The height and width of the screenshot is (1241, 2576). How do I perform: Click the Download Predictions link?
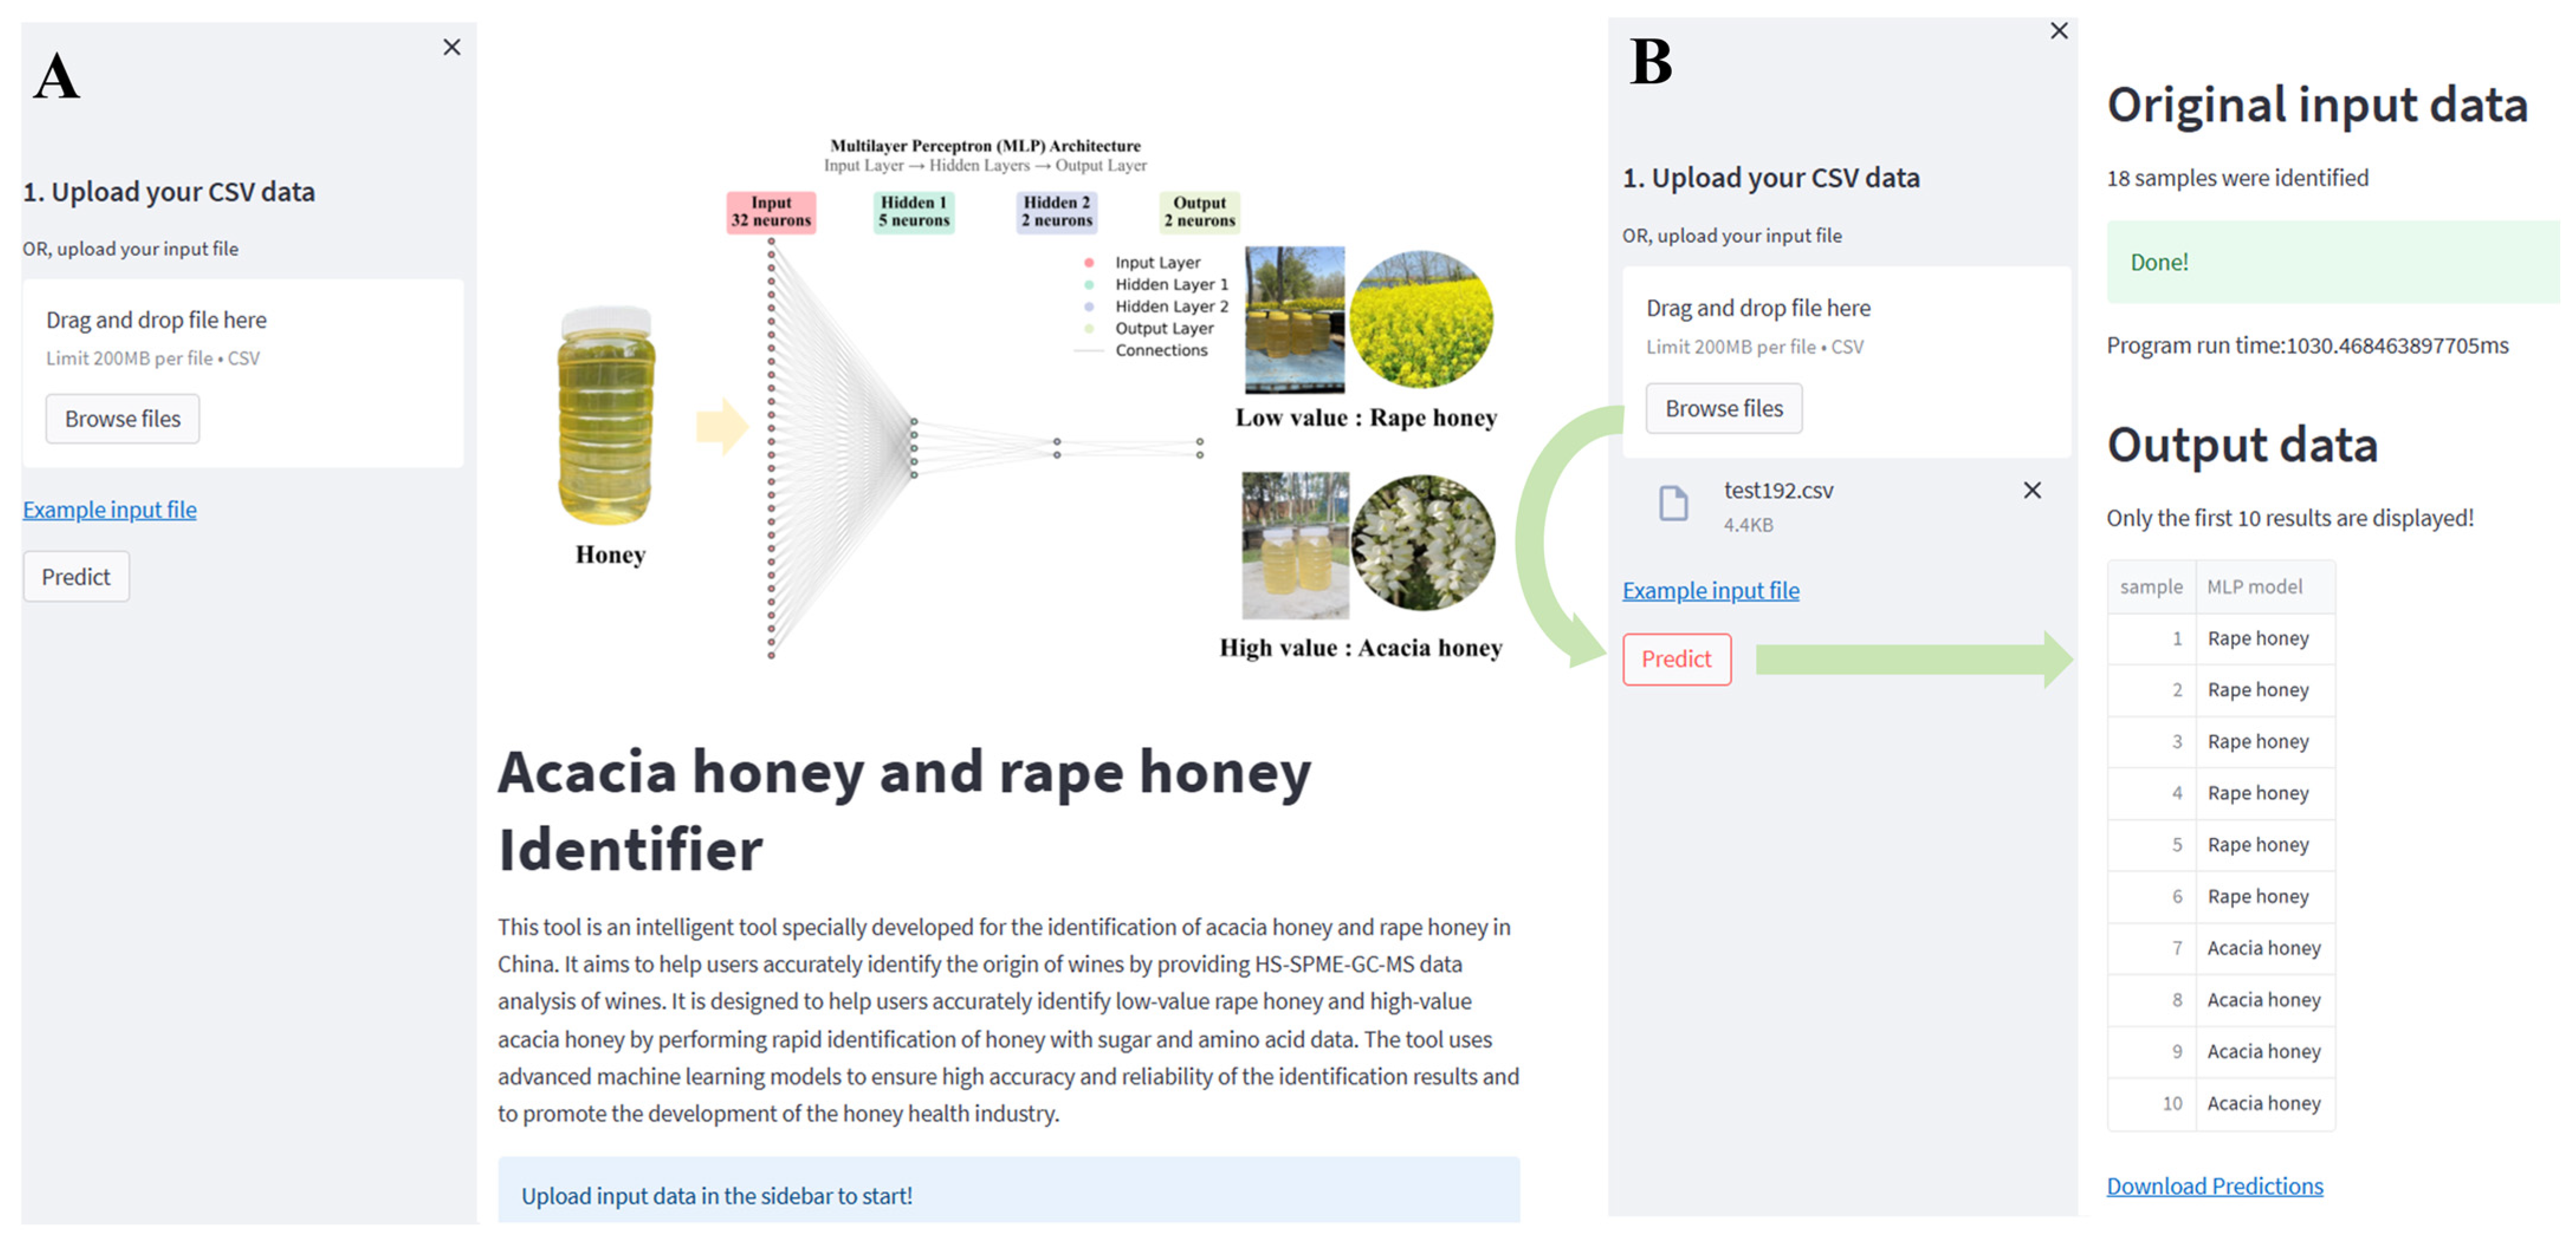pos(2214,1186)
